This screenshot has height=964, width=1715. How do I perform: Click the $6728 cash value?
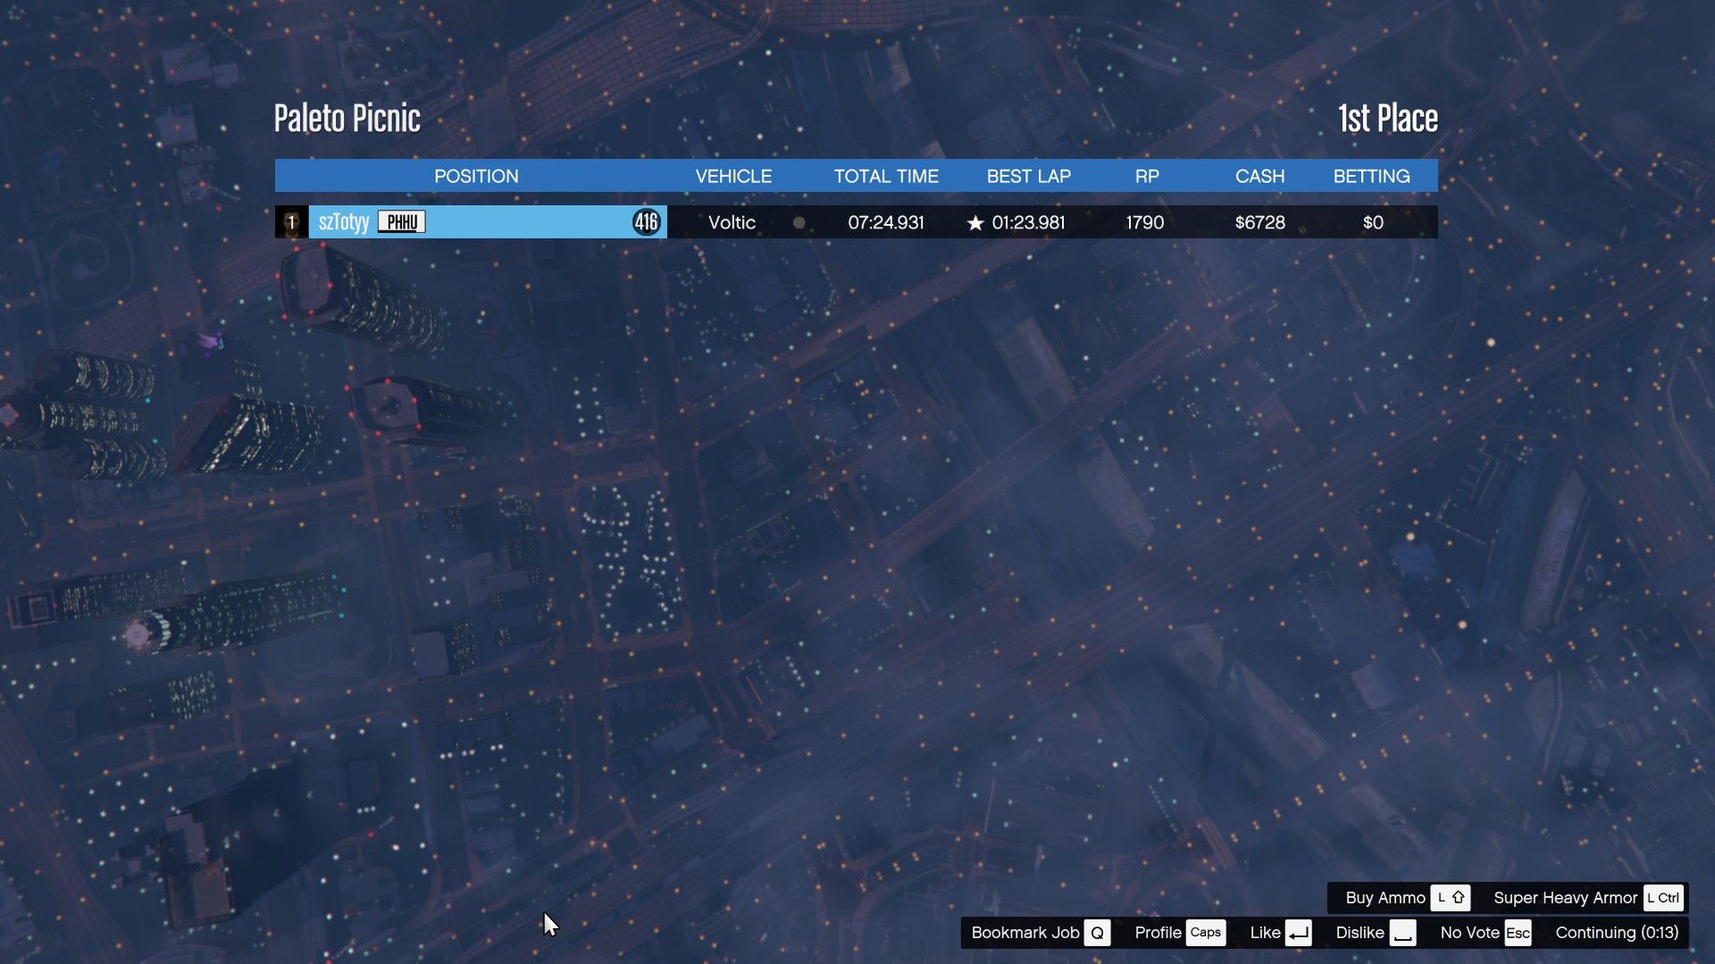[1259, 223]
